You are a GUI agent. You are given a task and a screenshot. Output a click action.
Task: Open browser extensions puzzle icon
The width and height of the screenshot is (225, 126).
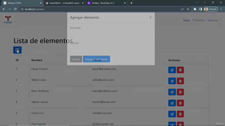click(x=195, y=9)
